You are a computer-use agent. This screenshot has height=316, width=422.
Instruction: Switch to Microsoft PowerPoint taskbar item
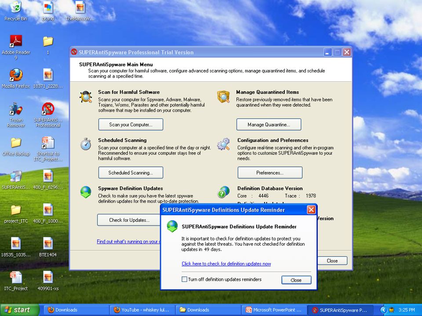coord(274,310)
